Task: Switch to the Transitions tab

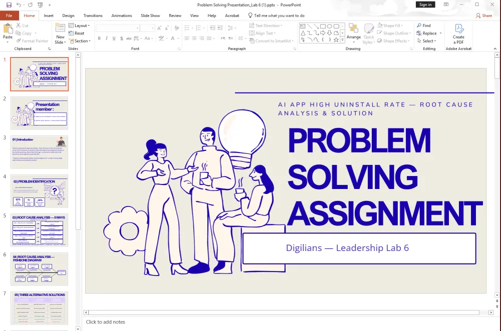Action: 93,15
